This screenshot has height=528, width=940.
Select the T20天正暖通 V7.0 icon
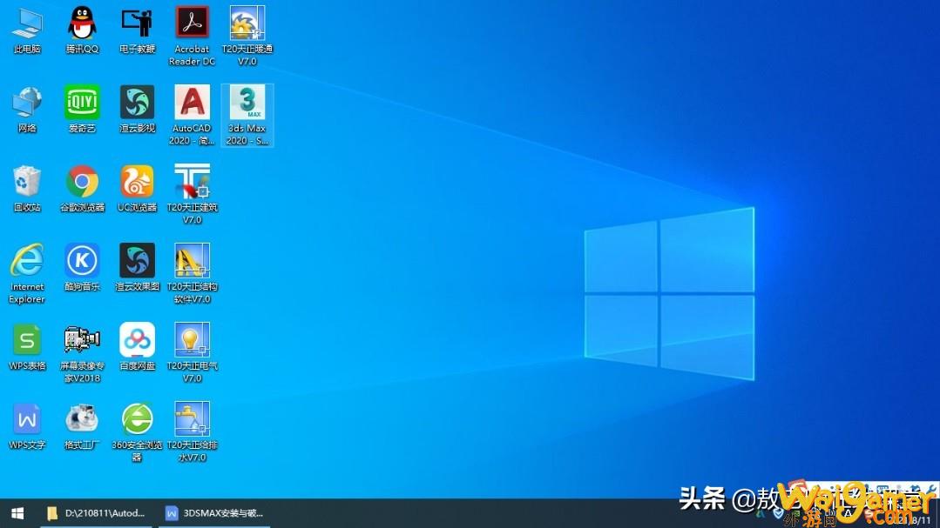pyautogui.click(x=247, y=36)
